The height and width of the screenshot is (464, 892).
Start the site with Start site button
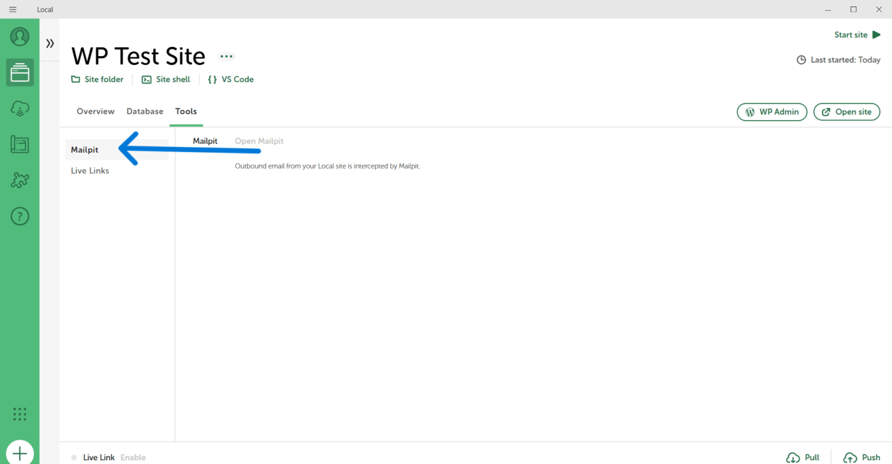click(858, 35)
